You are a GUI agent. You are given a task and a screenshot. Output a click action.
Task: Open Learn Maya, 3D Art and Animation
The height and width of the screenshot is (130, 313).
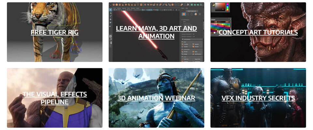[156, 32]
